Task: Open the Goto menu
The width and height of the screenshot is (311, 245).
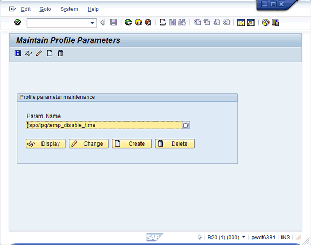Action: (45, 9)
